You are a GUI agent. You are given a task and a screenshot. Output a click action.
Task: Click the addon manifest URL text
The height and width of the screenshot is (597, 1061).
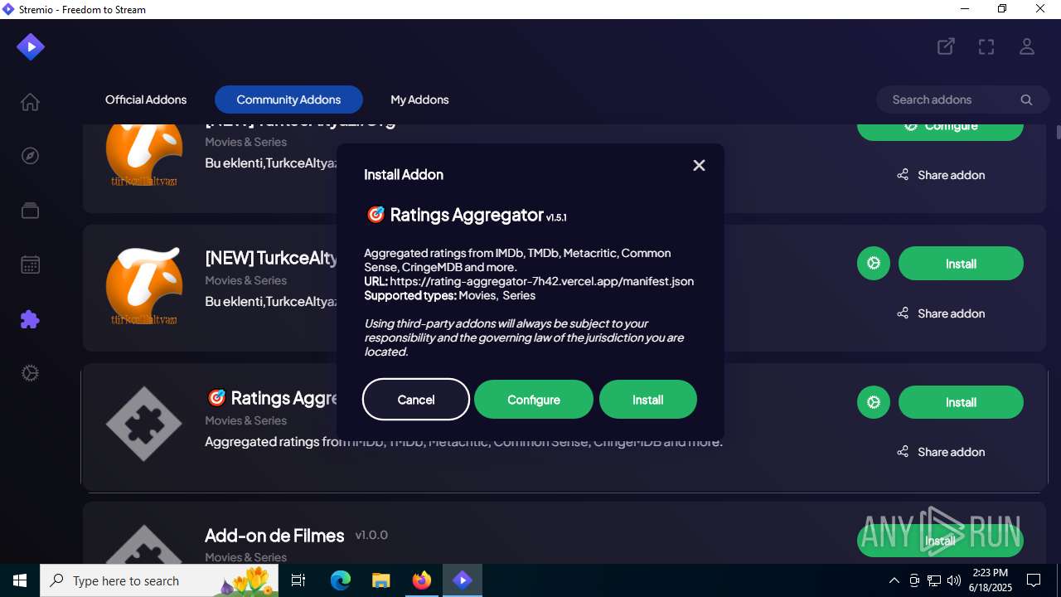pyautogui.click(x=542, y=281)
